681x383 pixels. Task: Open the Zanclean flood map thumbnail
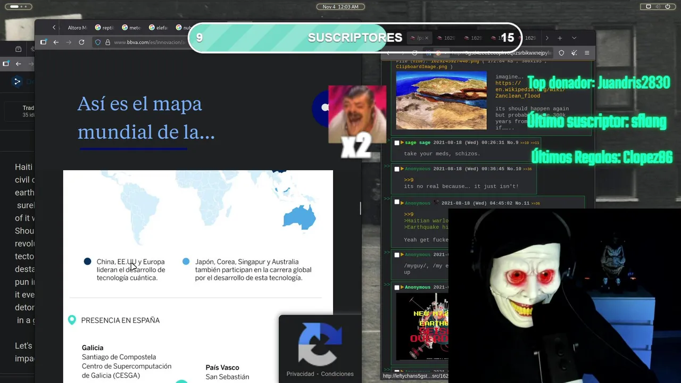[442, 101]
